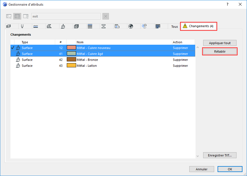
Task: Sort by the Action column header
Action: 184,42
